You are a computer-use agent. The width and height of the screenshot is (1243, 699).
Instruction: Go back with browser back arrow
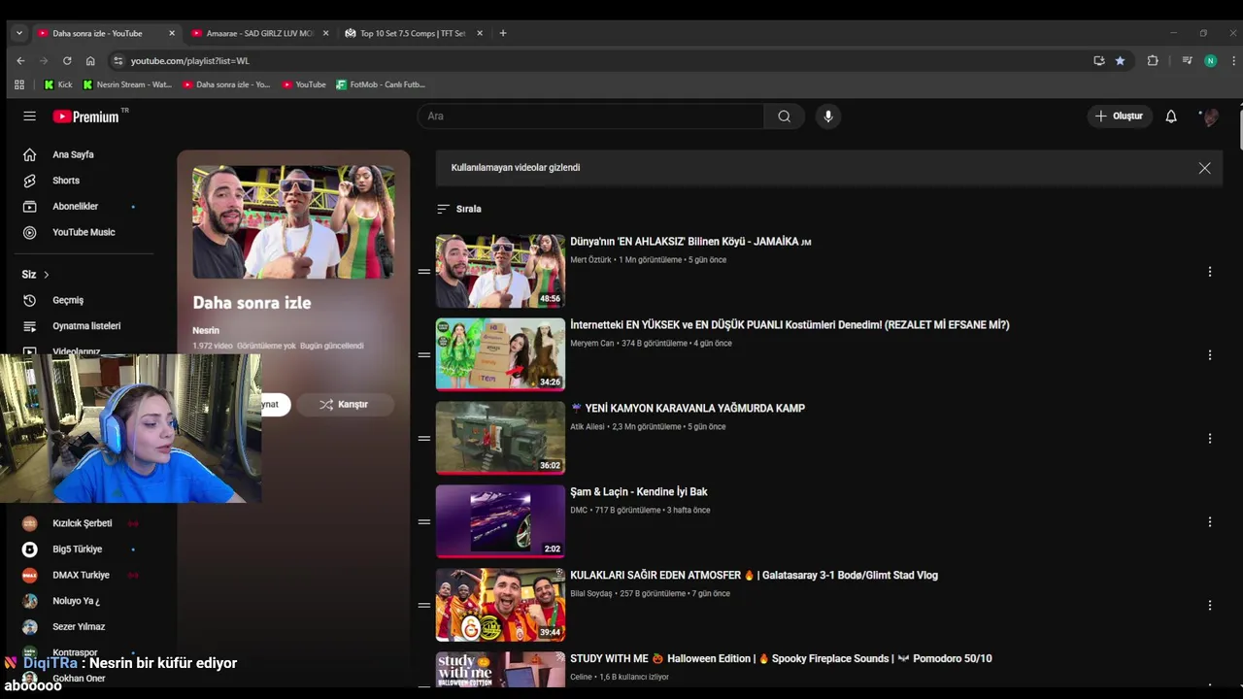20,60
